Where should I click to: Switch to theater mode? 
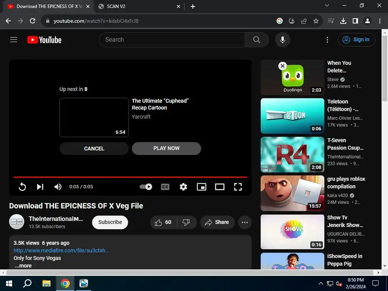click(220, 187)
